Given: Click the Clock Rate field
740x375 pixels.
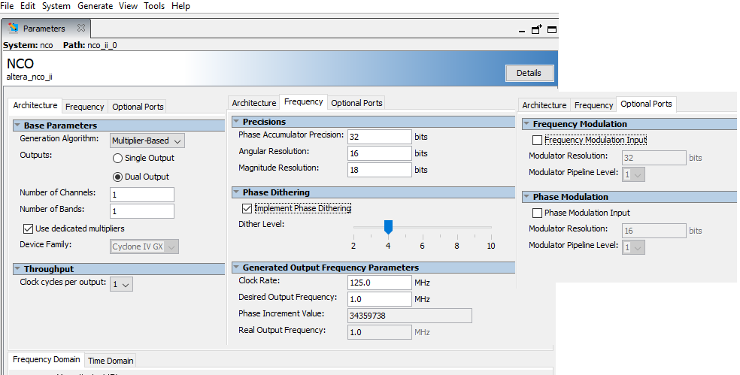Looking at the screenshot, I should pos(380,283).
